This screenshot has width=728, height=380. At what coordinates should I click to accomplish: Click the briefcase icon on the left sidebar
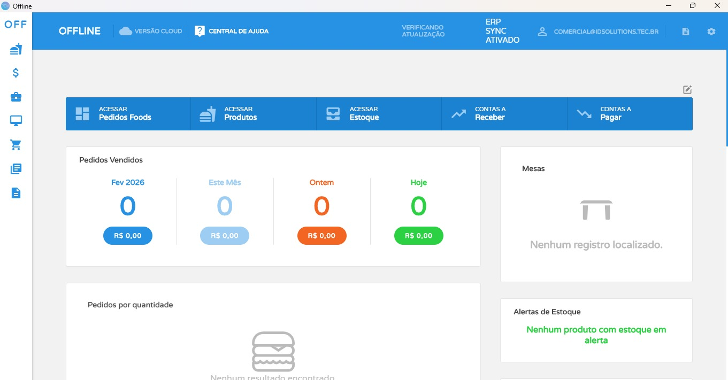16,97
